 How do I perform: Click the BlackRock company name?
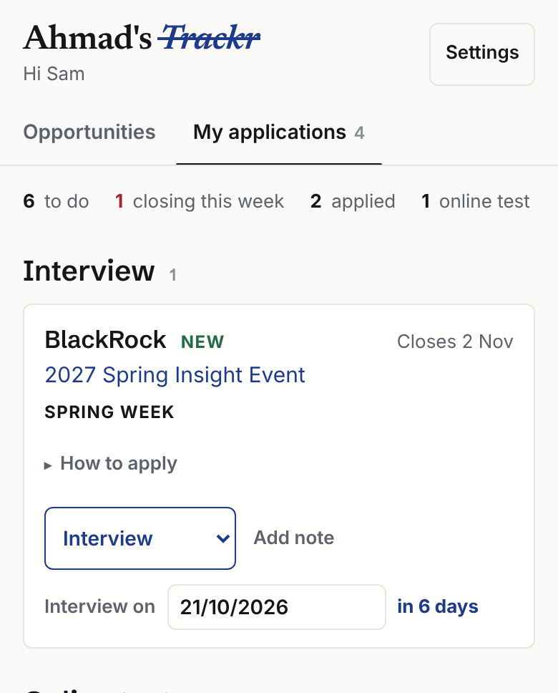105,340
